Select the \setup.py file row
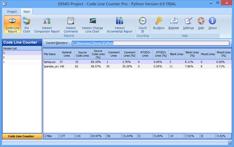 51,62
